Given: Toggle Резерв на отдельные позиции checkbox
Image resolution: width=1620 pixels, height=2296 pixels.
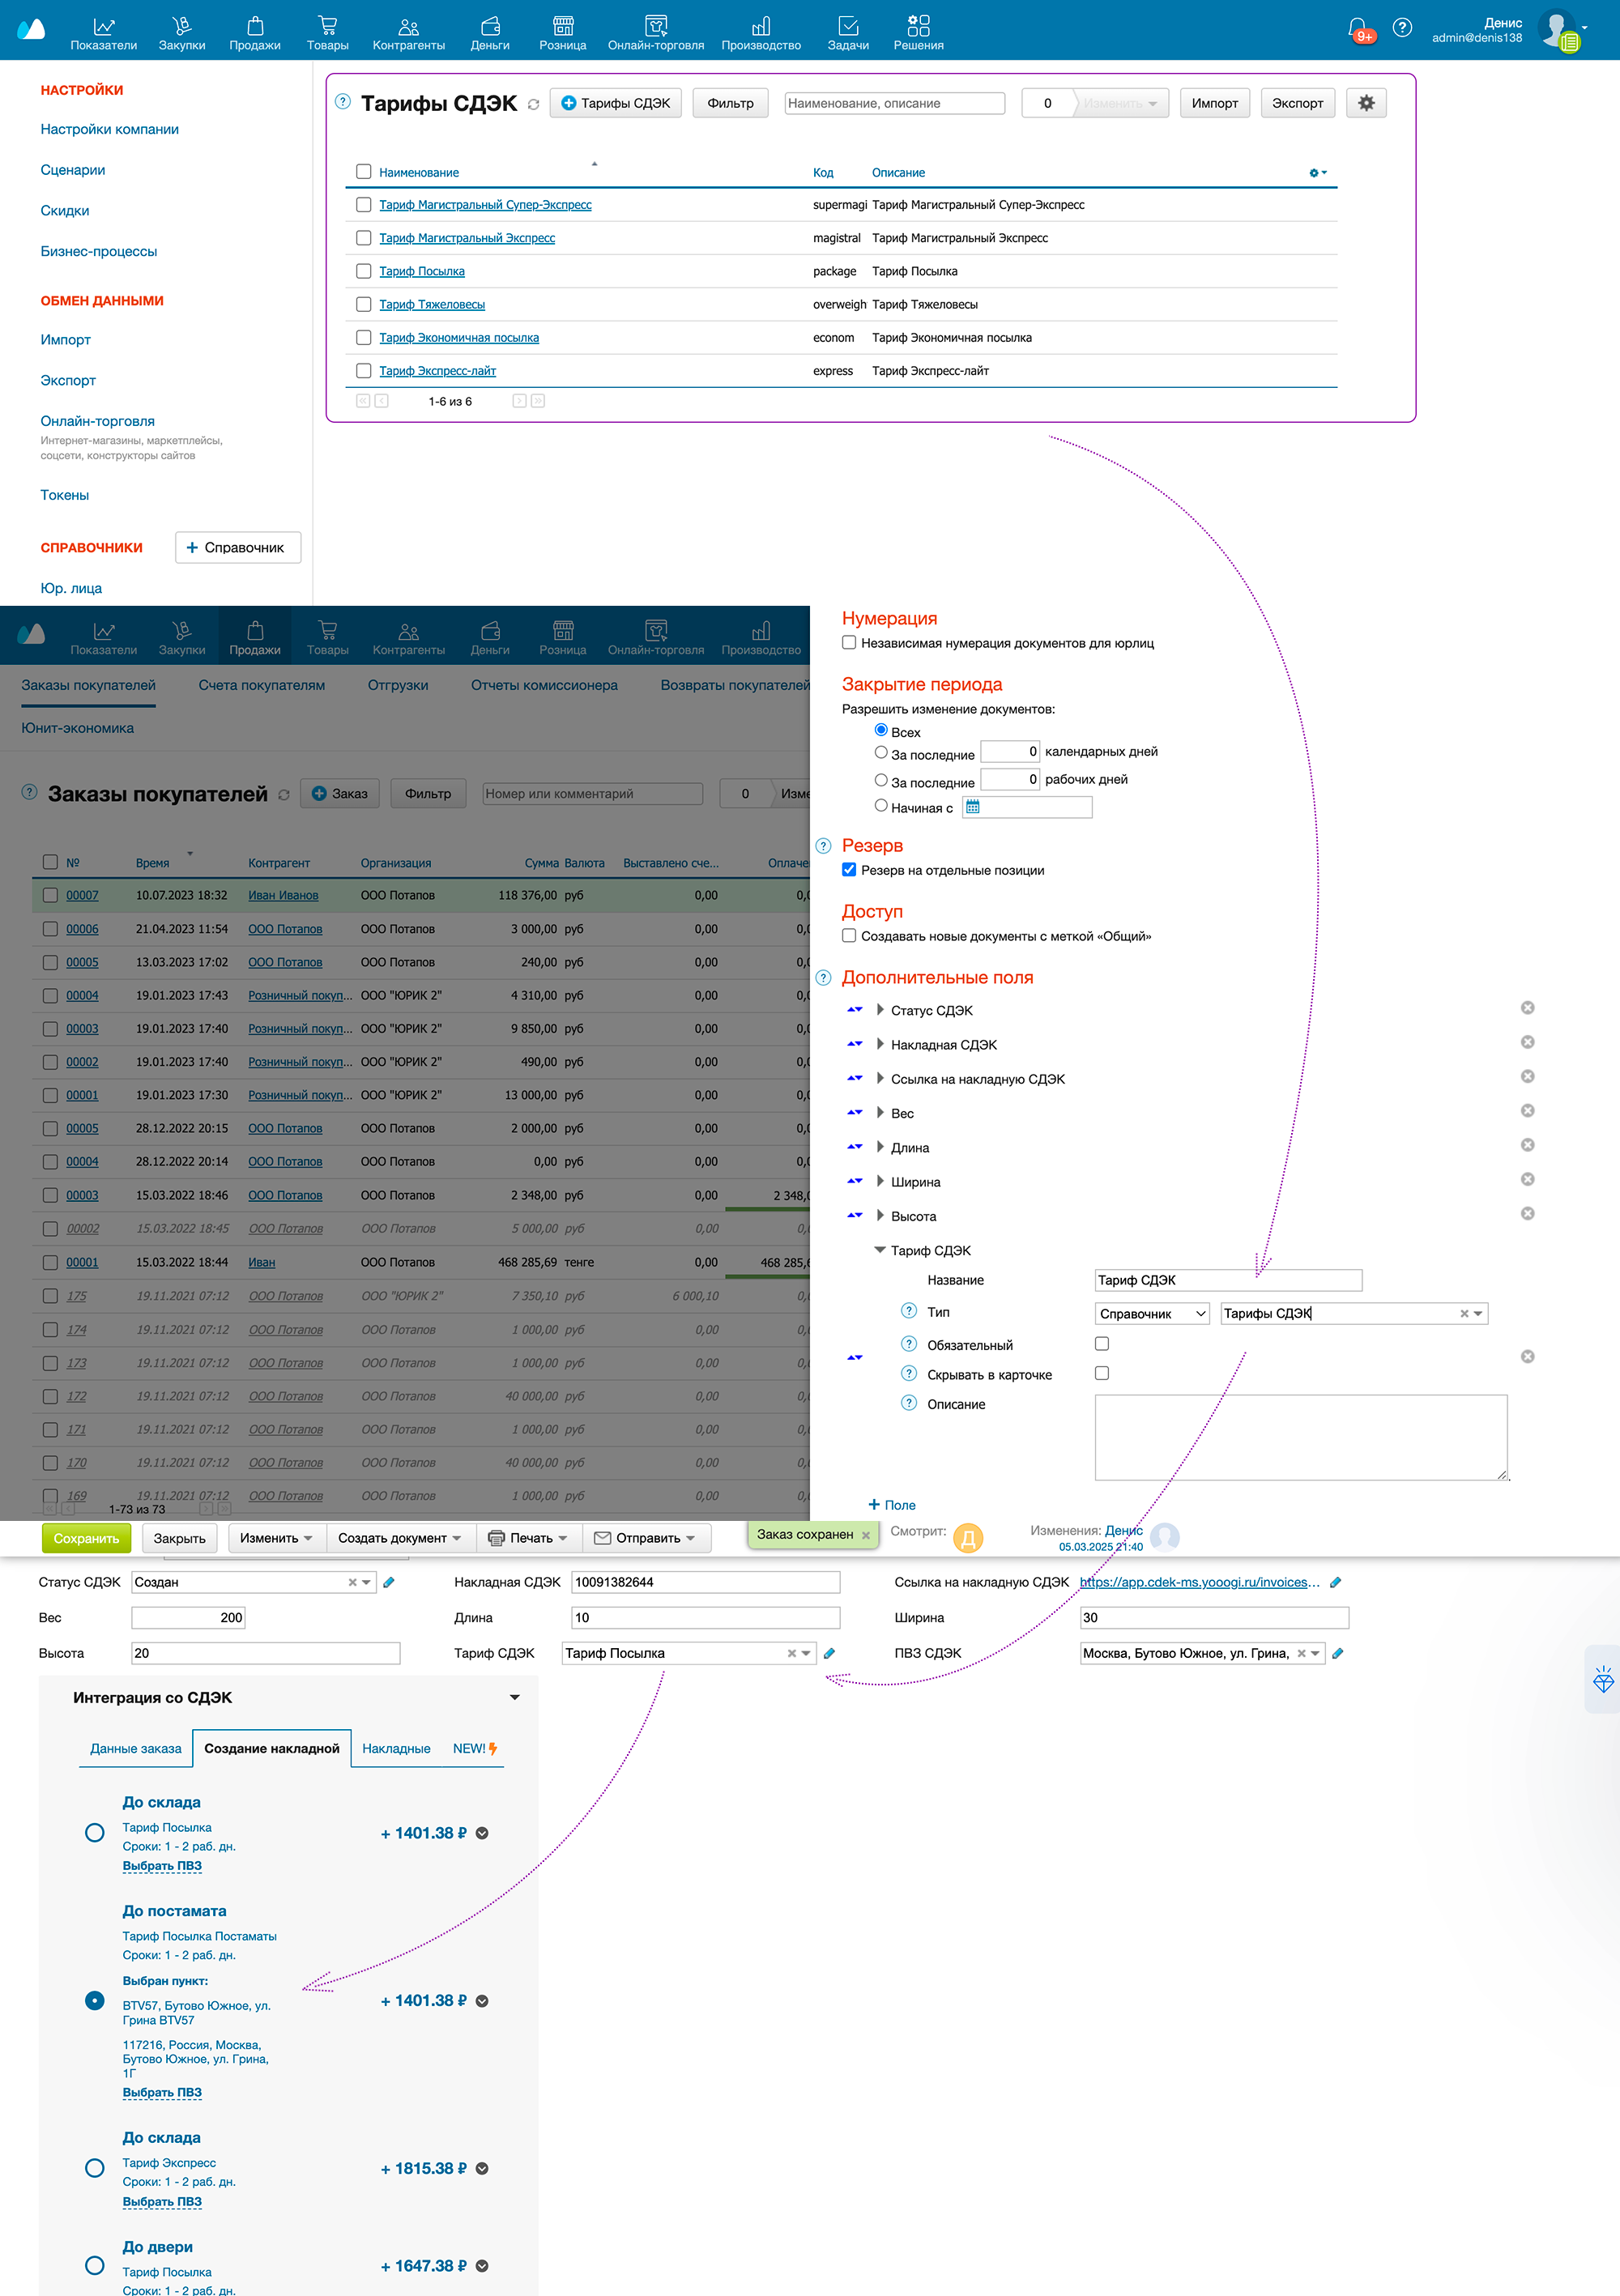Looking at the screenshot, I should (849, 870).
